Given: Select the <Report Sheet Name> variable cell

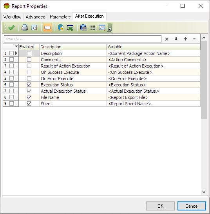Looking at the screenshot, I should click(154, 104).
